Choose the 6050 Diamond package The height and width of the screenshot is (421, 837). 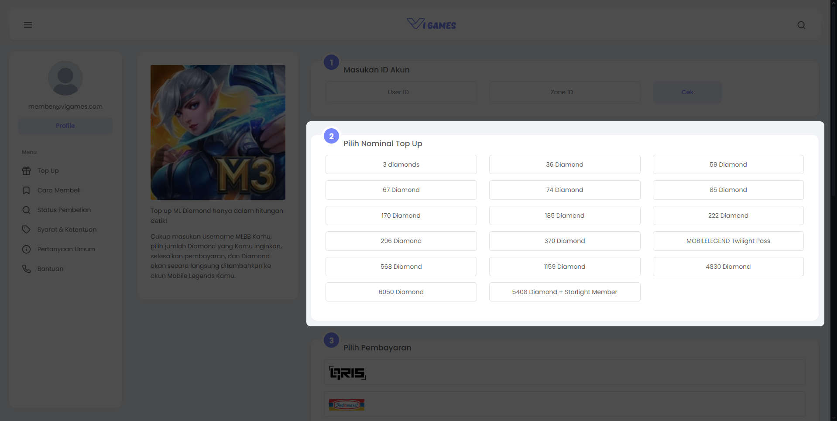point(401,292)
